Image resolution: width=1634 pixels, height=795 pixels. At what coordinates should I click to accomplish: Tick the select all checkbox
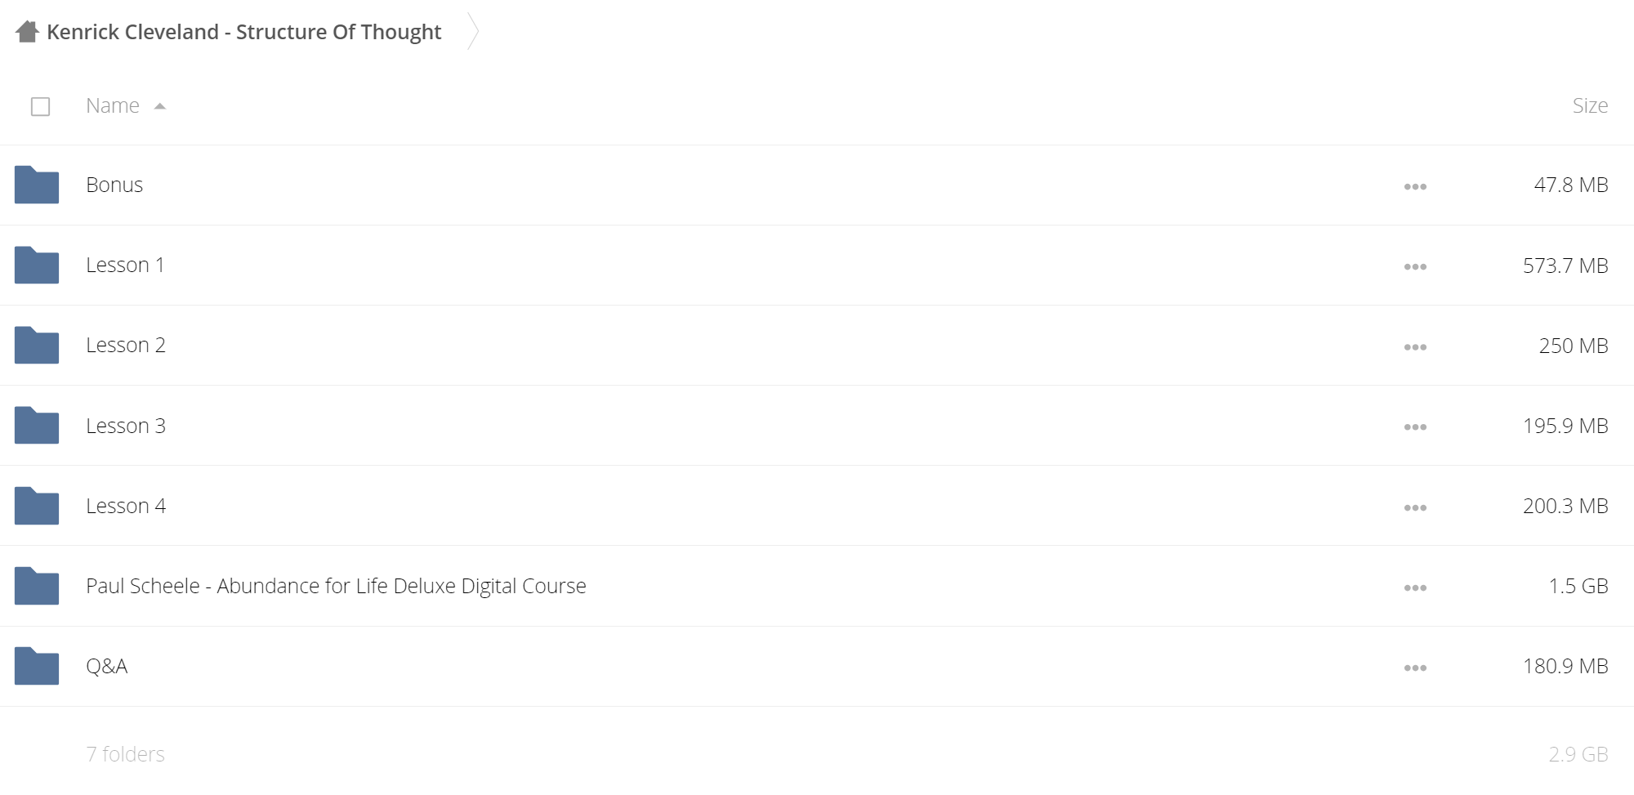tap(40, 106)
